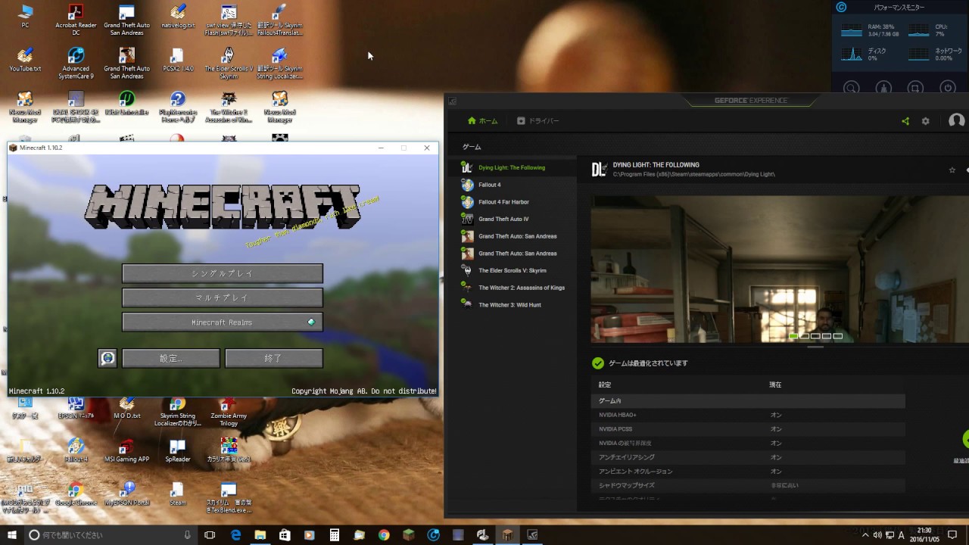Switch to GeForce Experience ホーム tab
The image size is (969, 545).
coord(483,121)
